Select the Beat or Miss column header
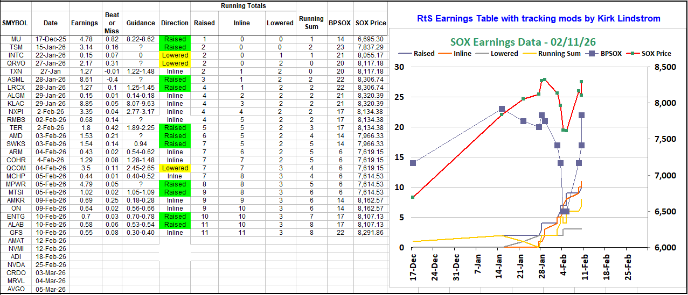 coord(113,23)
